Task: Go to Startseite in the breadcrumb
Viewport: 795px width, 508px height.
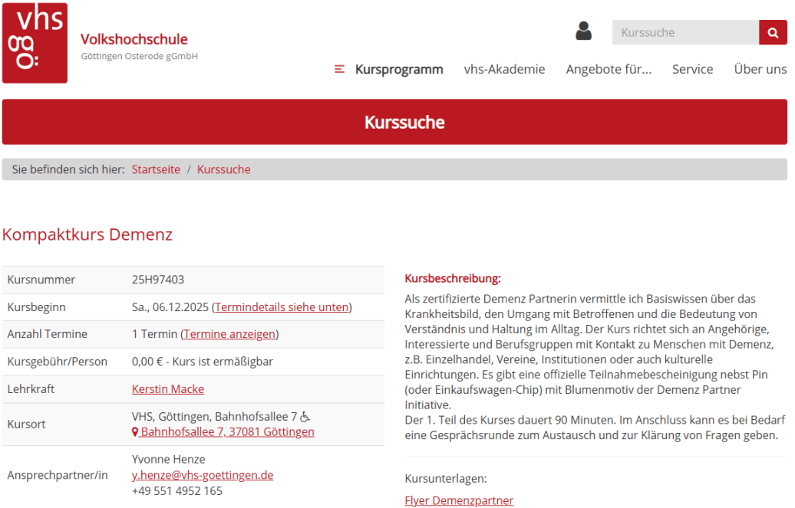Action: tap(156, 169)
